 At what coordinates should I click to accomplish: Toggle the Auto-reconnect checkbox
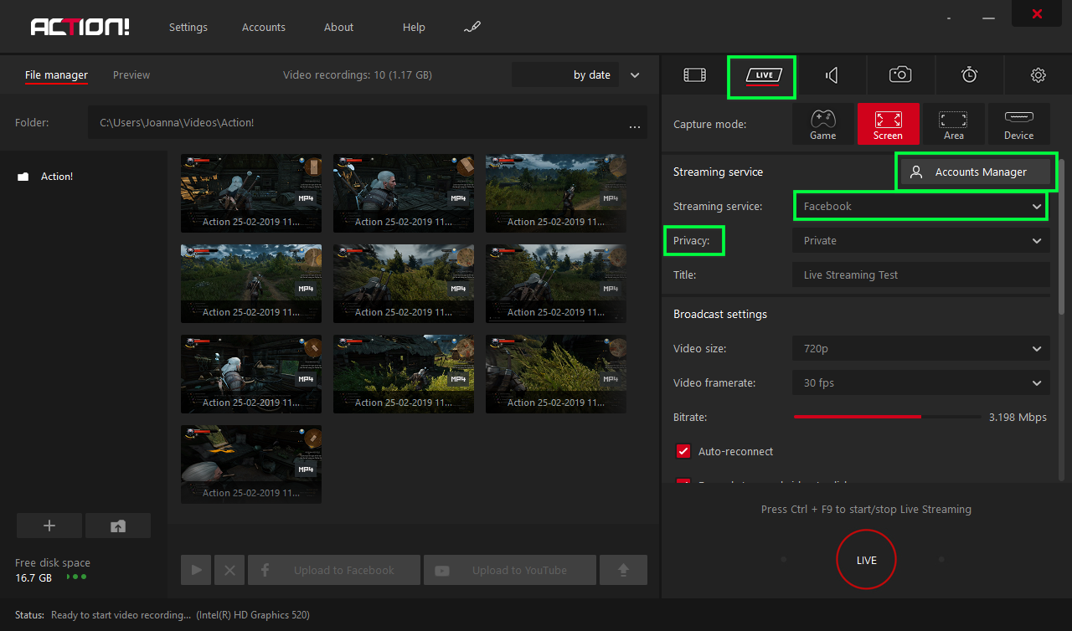coord(683,451)
